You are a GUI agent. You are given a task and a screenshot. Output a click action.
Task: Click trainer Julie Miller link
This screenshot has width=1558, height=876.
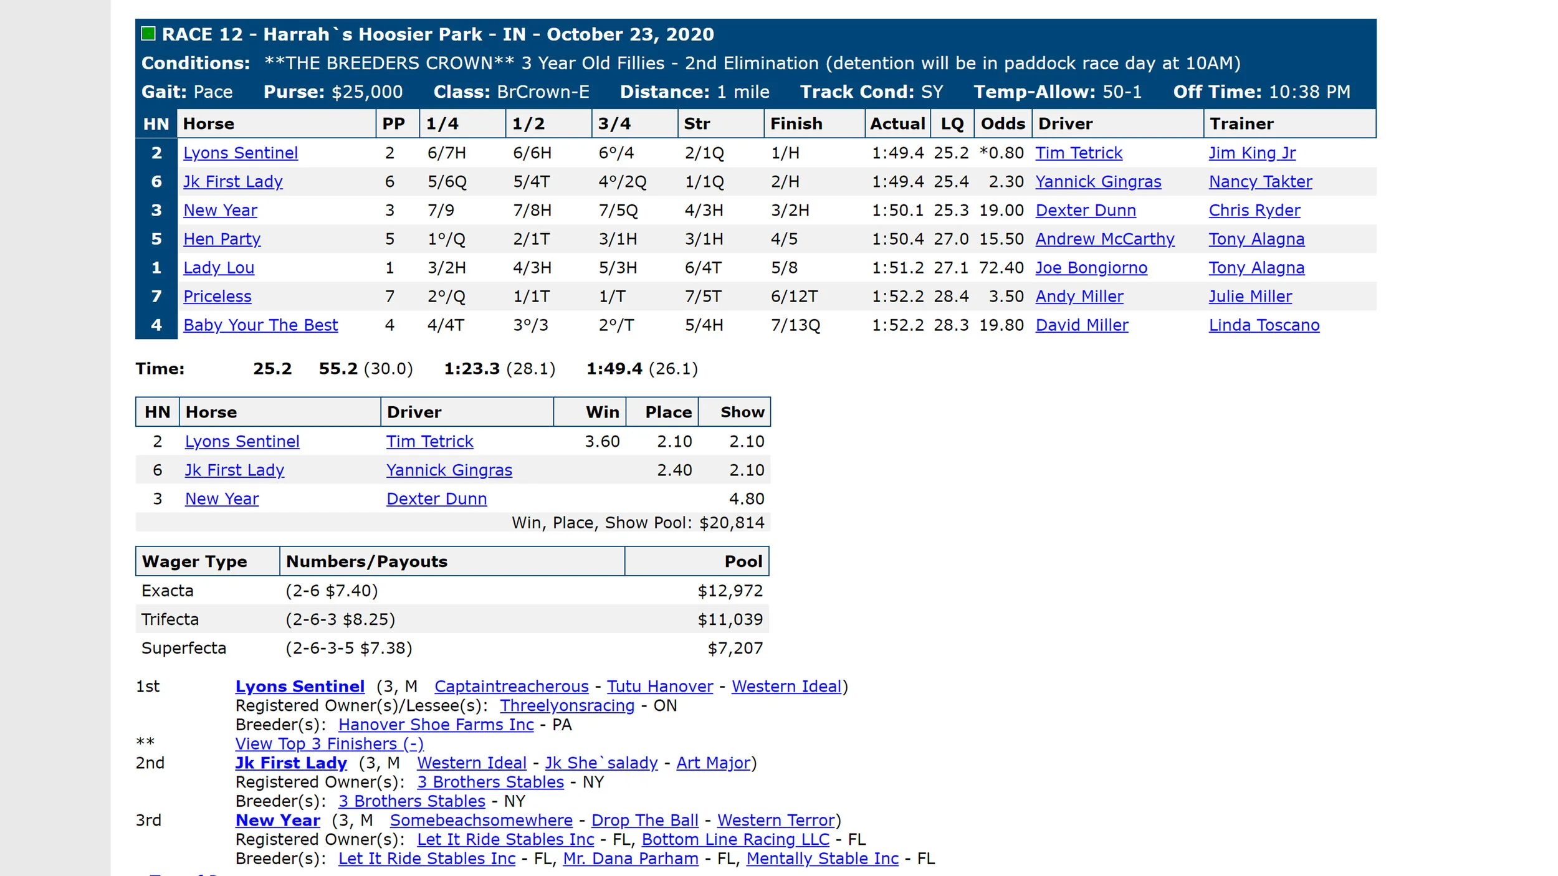(1250, 296)
